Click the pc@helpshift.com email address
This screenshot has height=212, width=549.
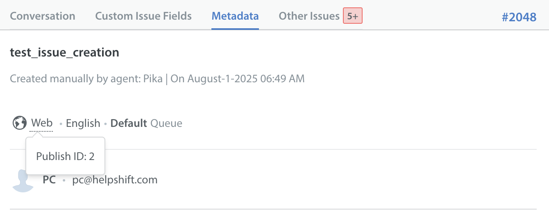click(115, 180)
